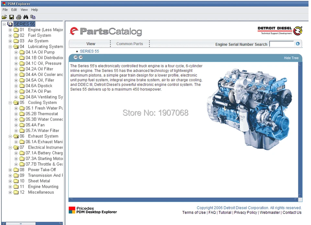
Task: Expand the 04.1A Oil Pump node
Action: pyautogui.click(x=16, y=52)
